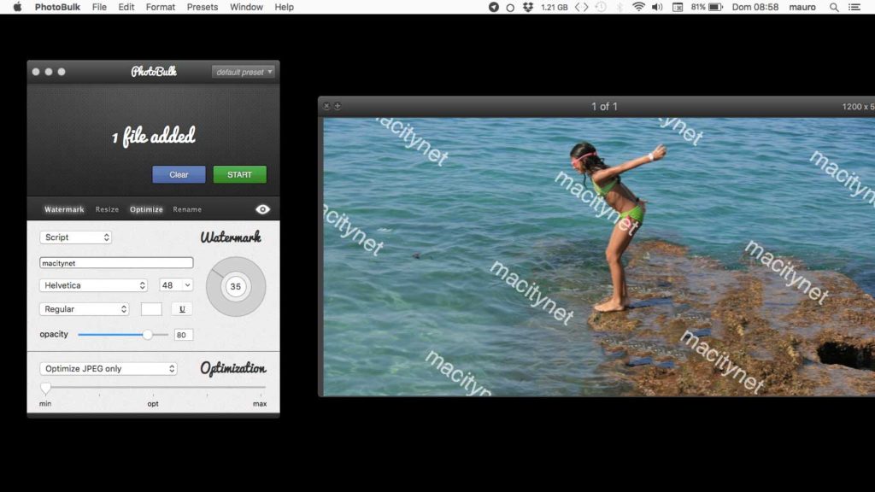Toggle the preview eye icon
The height and width of the screenshot is (492, 875).
click(x=263, y=209)
